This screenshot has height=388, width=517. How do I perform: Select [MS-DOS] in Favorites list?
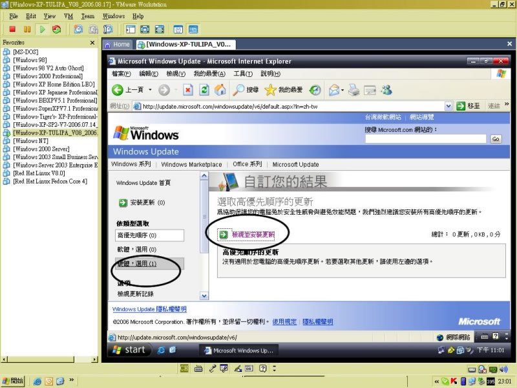click(x=26, y=52)
